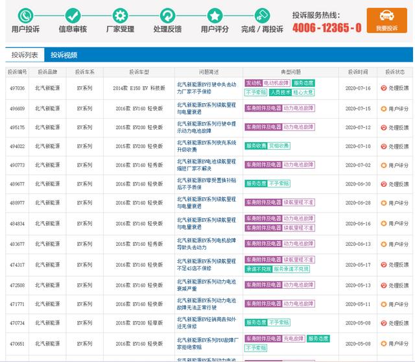Click the 完成/再投诉 step icon
The height and width of the screenshot is (362, 415).
(x=262, y=16)
